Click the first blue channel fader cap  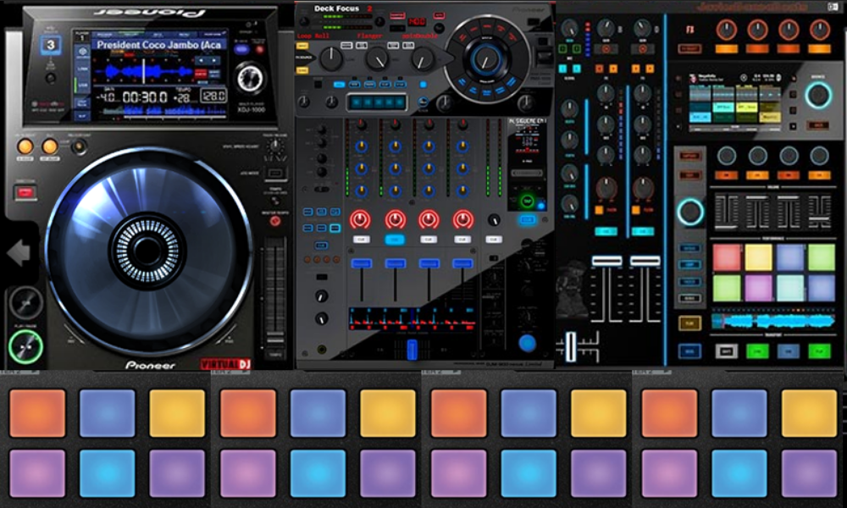(x=362, y=263)
